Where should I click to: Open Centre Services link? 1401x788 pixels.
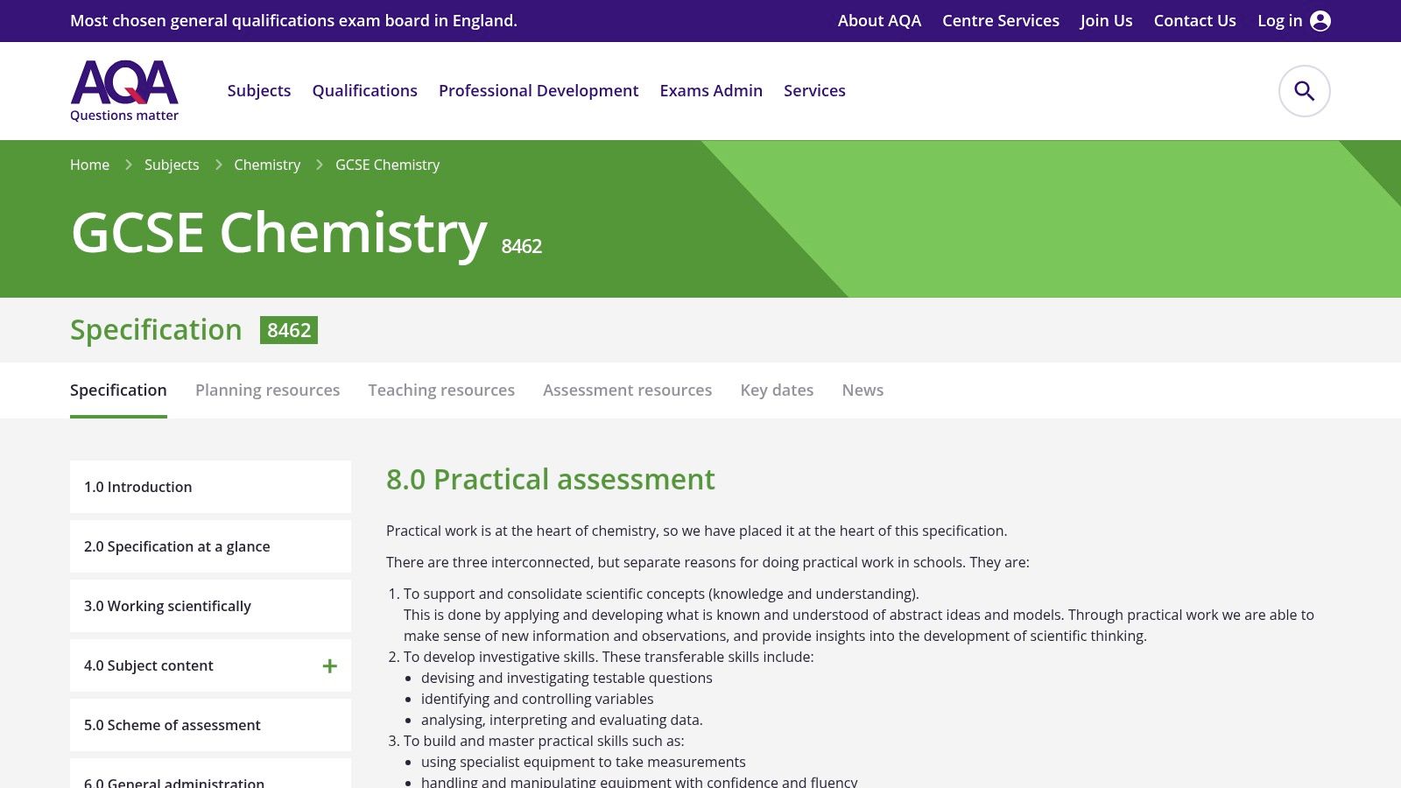tap(1001, 21)
